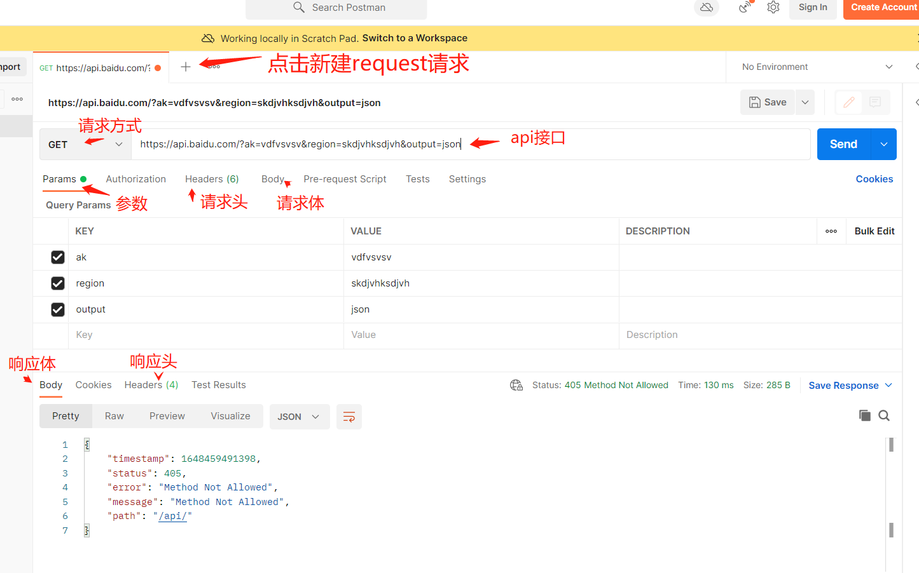Click the /api/ path link in response
The height and width of the screenshot is (573, 919).
coord(173,516)
